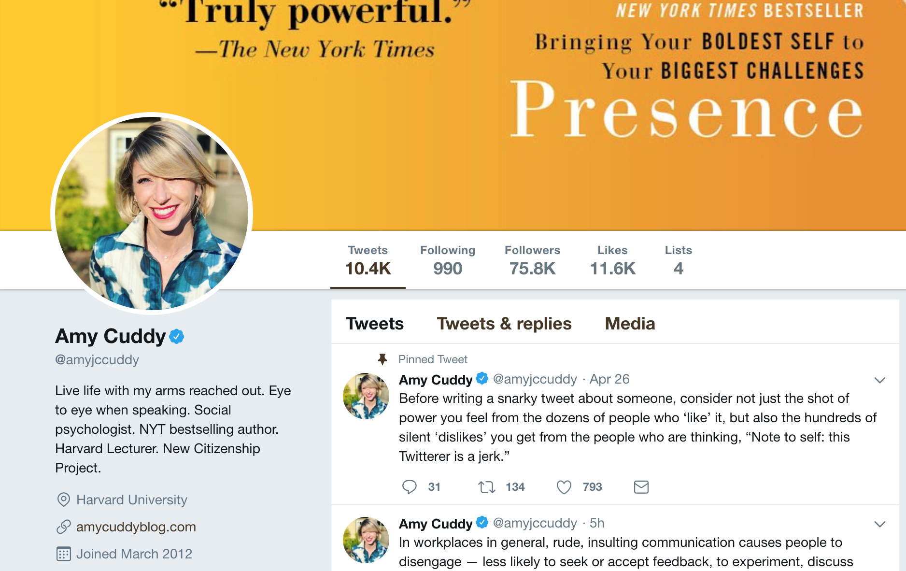Open the Lists count link
Viewport: 906px width, 571px height.
(x=678, y=260)
